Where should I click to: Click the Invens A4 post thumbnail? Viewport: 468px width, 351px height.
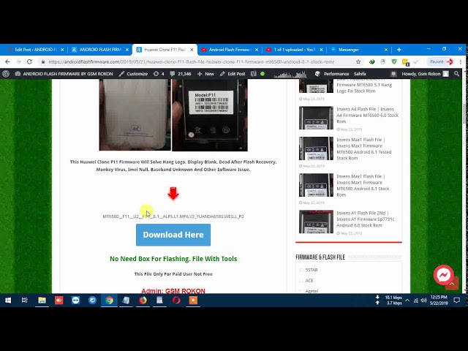pos(316,118)
